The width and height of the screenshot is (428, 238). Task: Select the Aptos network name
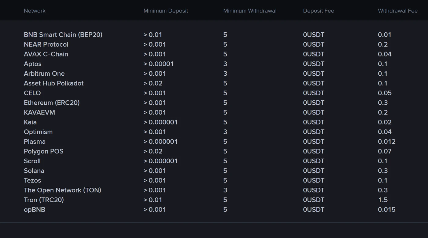pyautogui.click(x=33, y=64)
